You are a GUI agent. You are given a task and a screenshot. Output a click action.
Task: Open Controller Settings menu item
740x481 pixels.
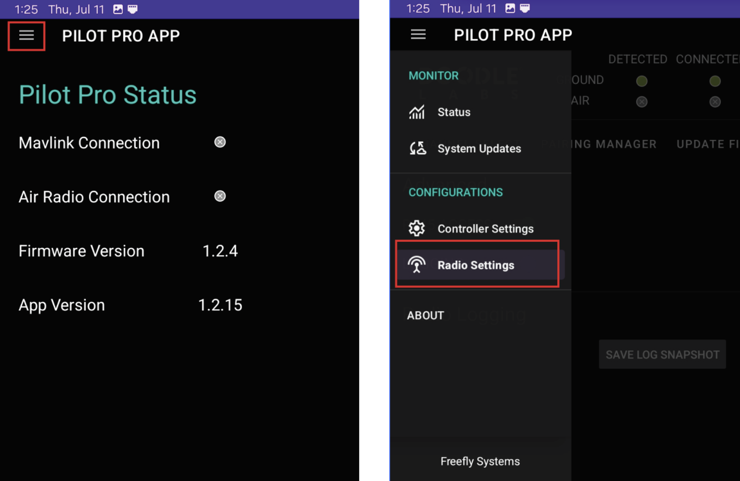click(485, 229)
